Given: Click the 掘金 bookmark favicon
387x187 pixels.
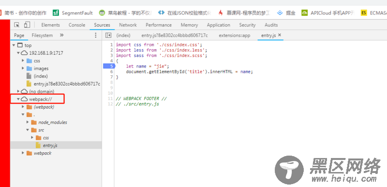Looking at the screenshot, I should (280, 13).
